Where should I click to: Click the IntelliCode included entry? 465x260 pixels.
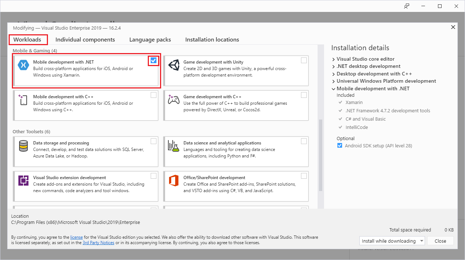(x=356, y=127)
